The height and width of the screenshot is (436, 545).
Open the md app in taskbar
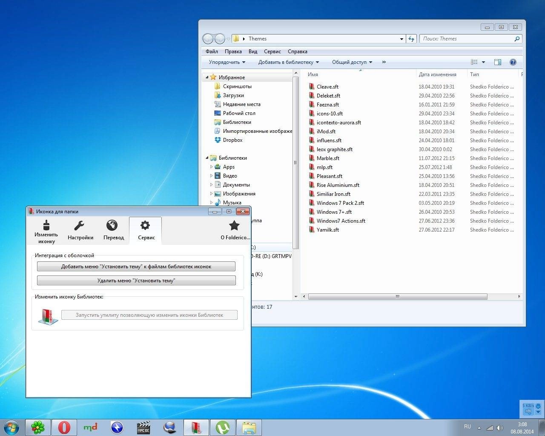point(91,427)
